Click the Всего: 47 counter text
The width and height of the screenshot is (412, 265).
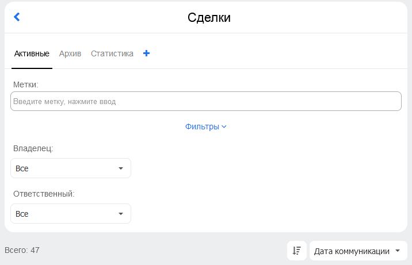[x=22, y=250]
